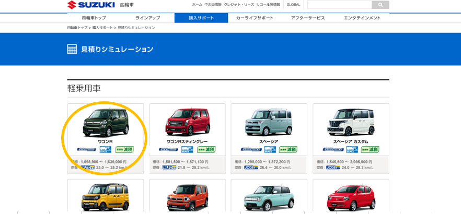
Task: Open the リコール等情報 header link
Action: (268, 5)
